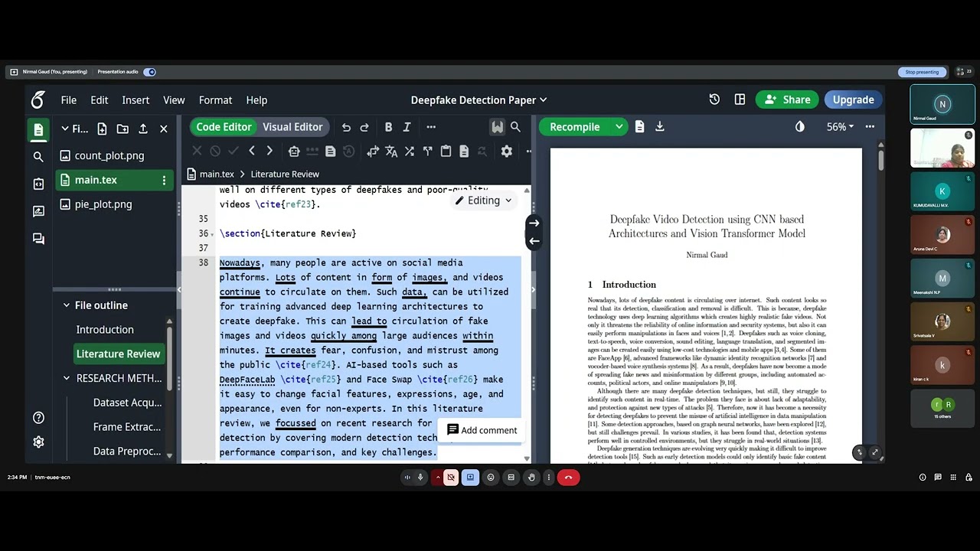Create a new file in file tree
Screen dimensions: 980x551
[102, 129]
